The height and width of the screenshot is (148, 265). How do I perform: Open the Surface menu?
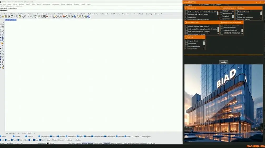pyautogui.click(x=21, y=4)
